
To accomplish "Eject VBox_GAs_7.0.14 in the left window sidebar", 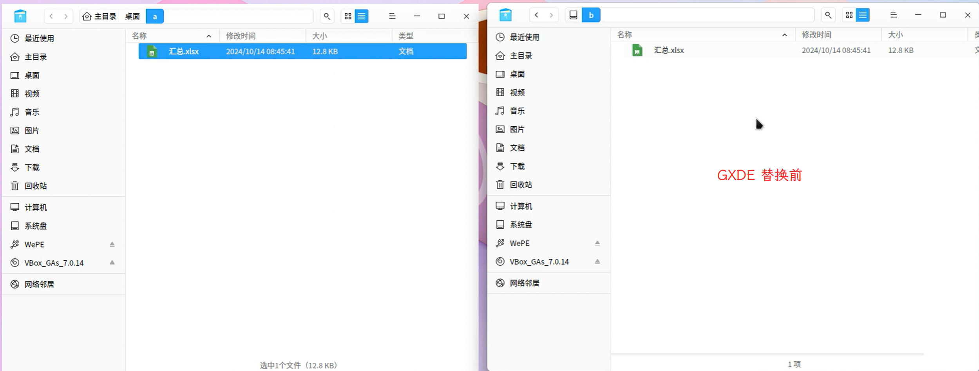I will [112, 263].
